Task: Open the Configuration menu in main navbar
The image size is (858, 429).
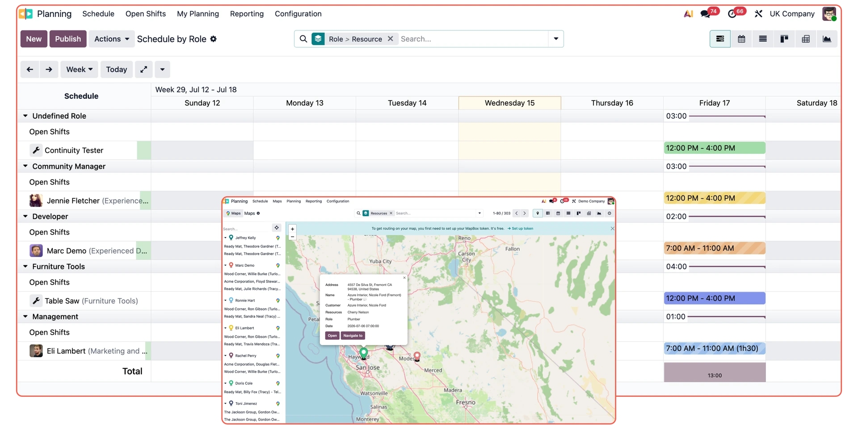Action: (x=298, y=14)
